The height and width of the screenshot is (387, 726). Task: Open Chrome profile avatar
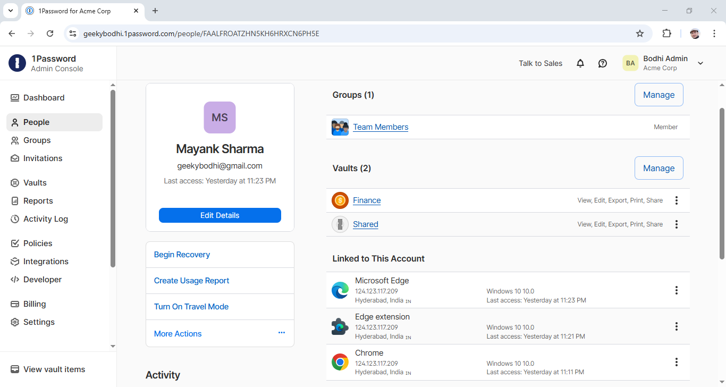point(695,33)
